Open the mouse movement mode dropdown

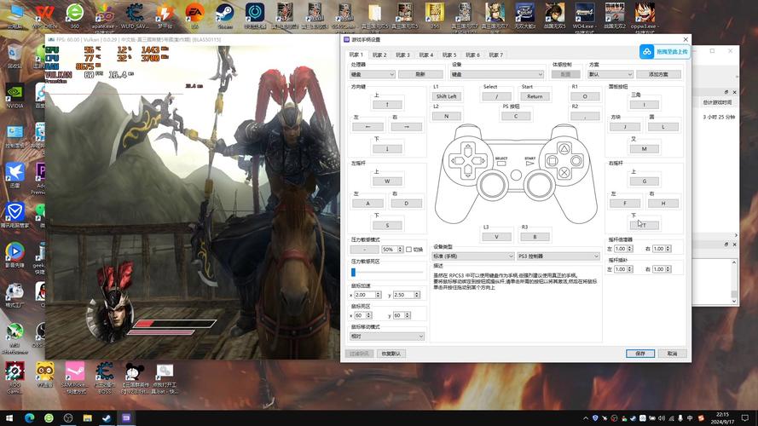(x=387, y=337)
